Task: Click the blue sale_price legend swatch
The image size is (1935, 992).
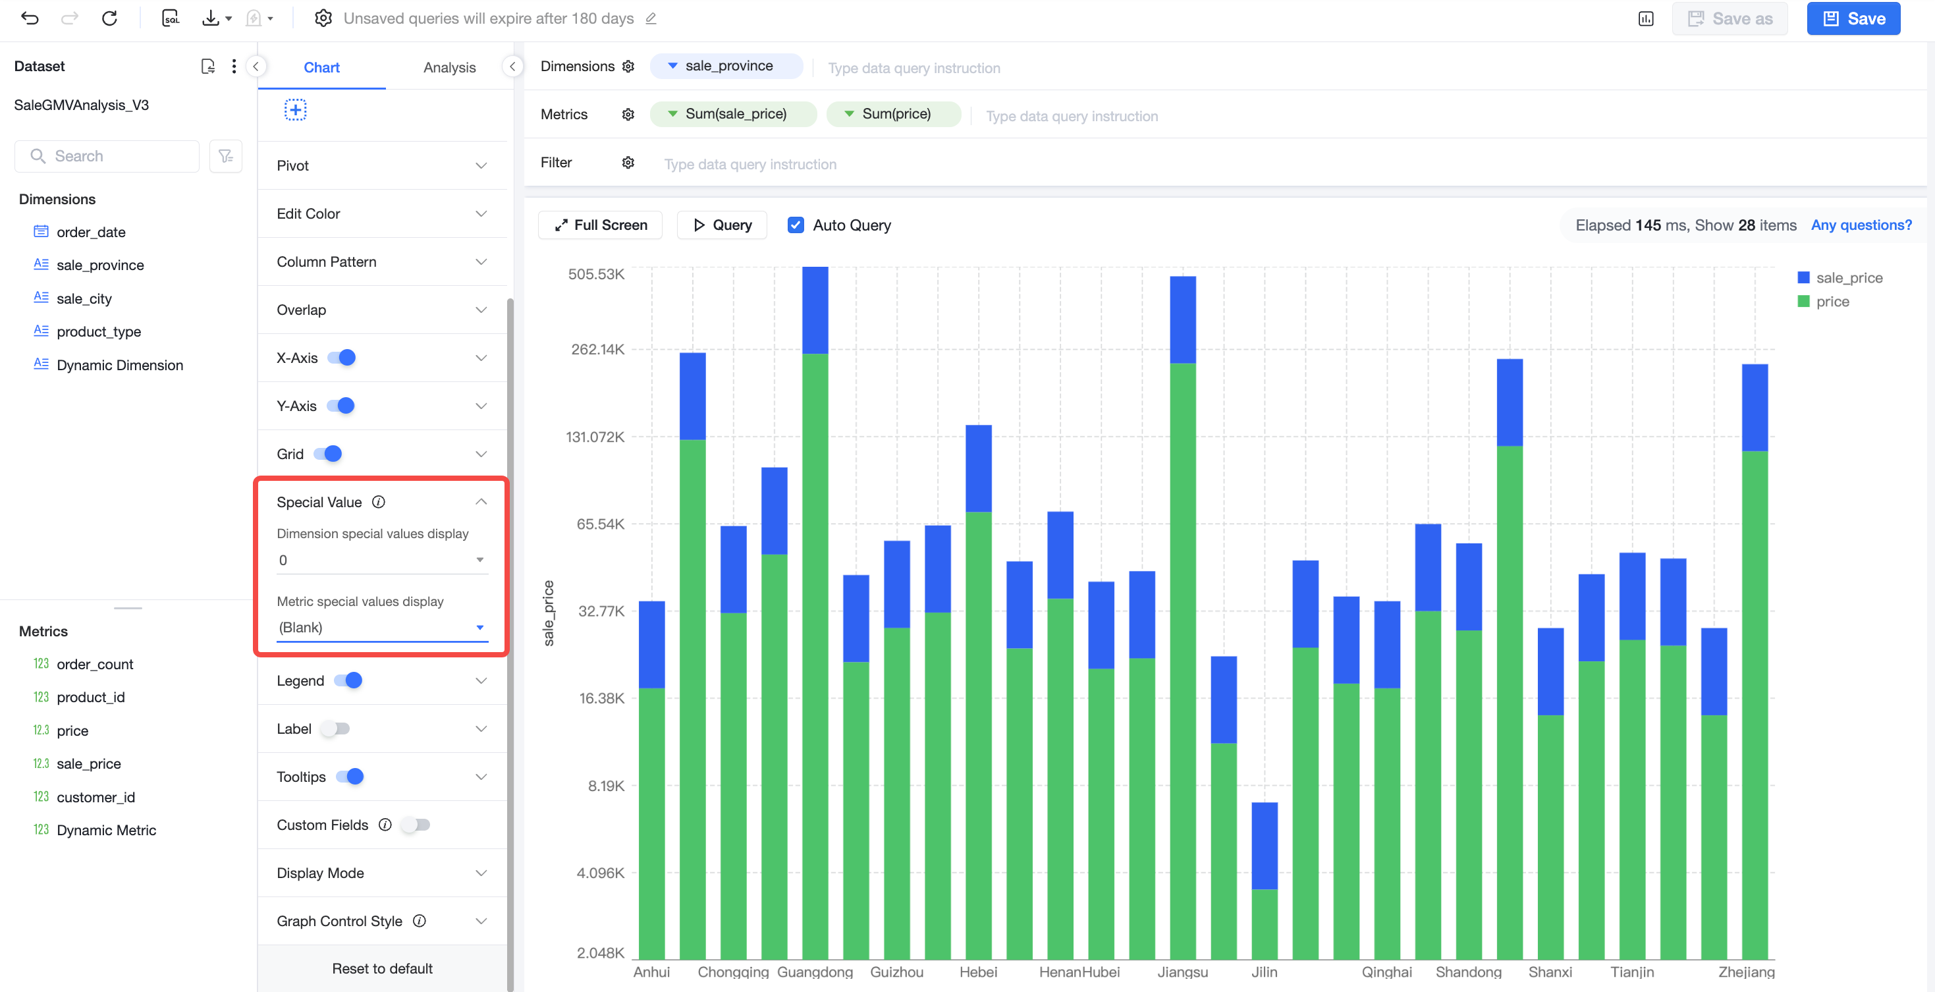Action: (x=1803, y=277)
